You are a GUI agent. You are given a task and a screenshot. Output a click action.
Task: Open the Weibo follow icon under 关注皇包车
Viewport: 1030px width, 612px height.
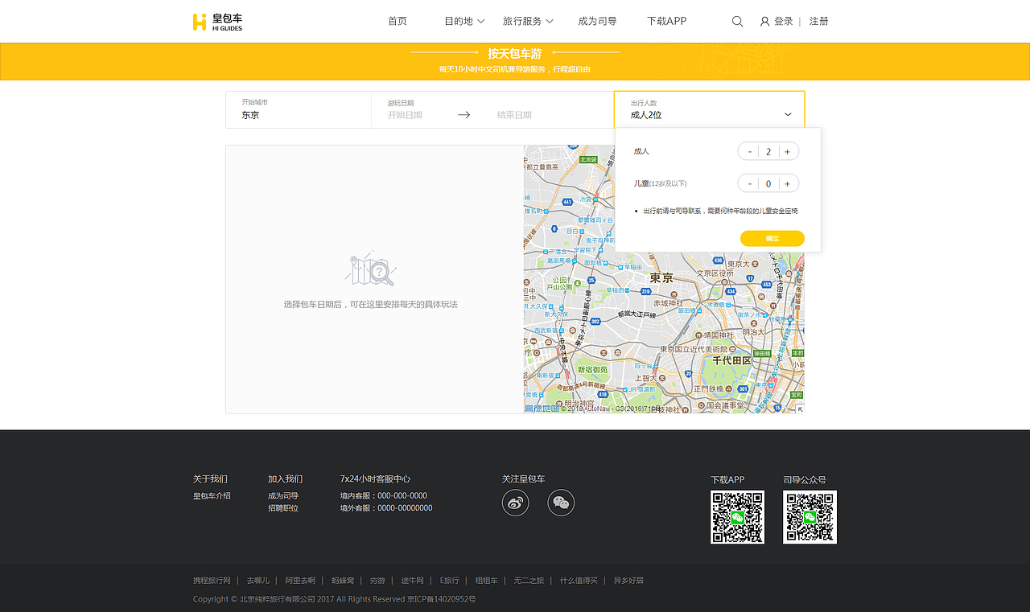[x=515, y=502]
